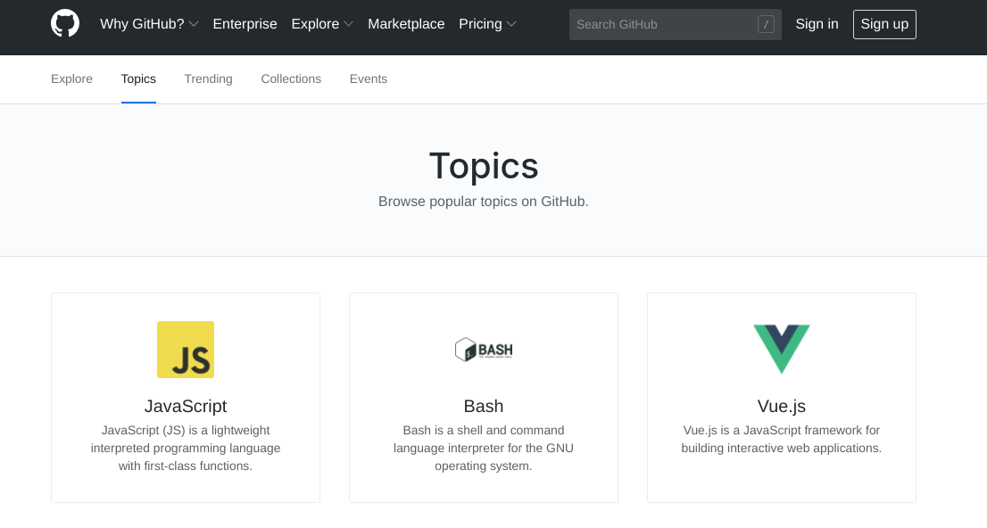Click the Bash shell description text

[x=484, y=448]
